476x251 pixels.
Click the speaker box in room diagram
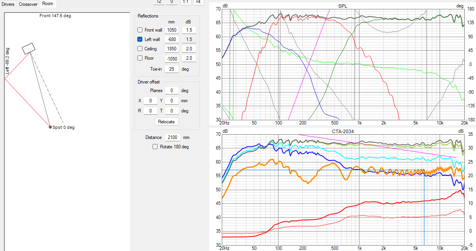[29, 48]
